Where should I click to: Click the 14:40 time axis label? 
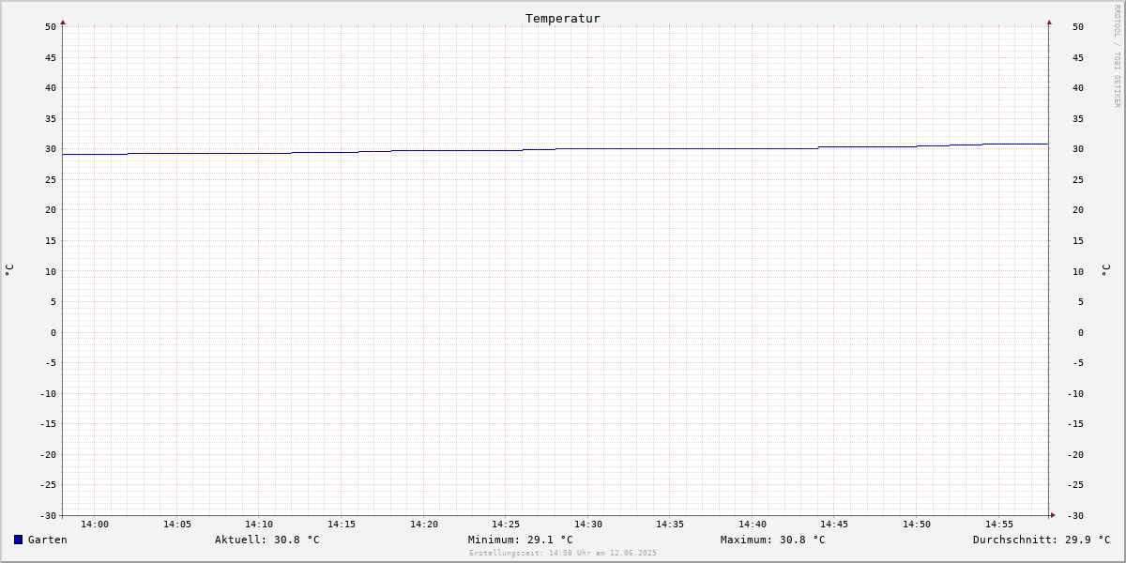(753, 525)
